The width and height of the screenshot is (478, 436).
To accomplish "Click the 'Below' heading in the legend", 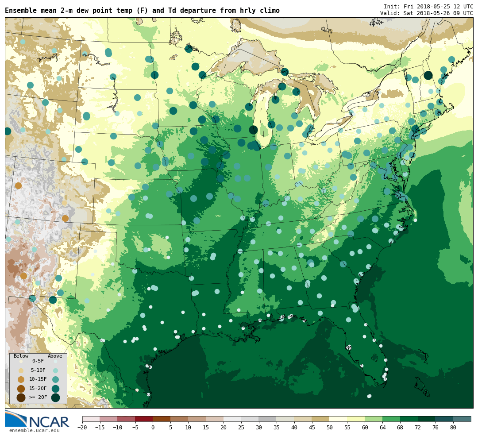I will coord(21,356).
